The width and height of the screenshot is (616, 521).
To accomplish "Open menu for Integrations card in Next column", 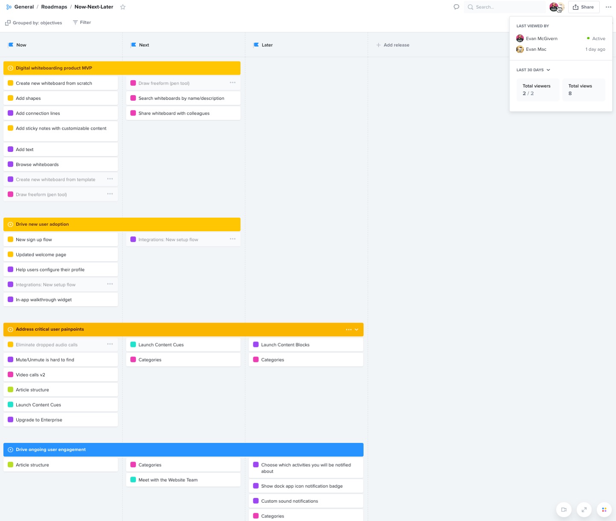I will tap(233, 239).
